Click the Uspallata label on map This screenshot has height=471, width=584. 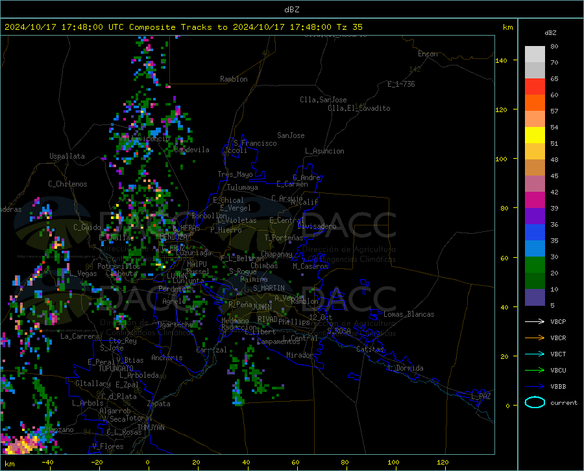pos(67,156)
